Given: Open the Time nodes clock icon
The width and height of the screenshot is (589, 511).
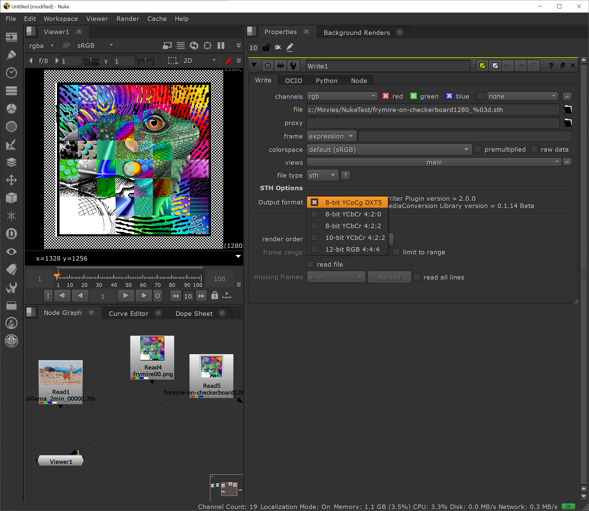Looking at the screenshot, I should coord(11,73).
